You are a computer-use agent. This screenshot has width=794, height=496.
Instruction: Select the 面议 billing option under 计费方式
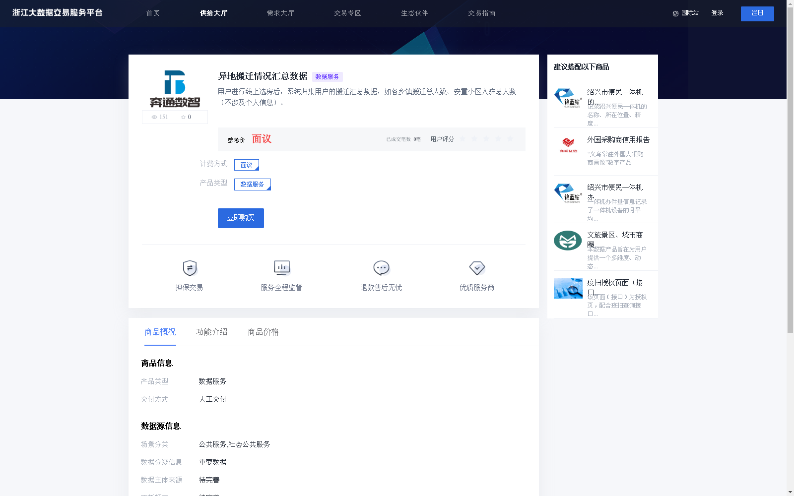(246, 165)
